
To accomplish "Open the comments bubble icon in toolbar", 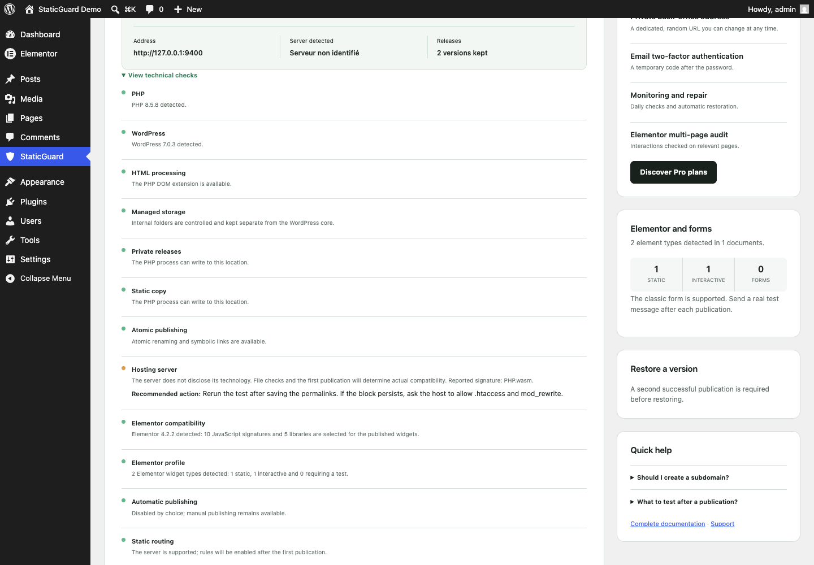I will [150, 9].
